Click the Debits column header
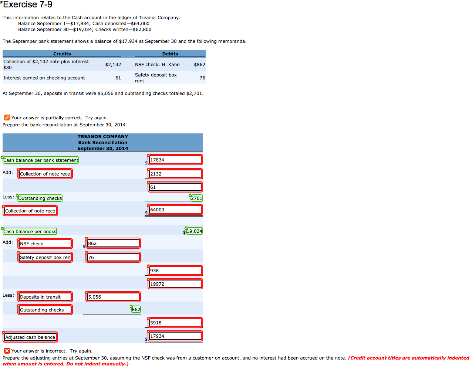 [x=170, y=54]
